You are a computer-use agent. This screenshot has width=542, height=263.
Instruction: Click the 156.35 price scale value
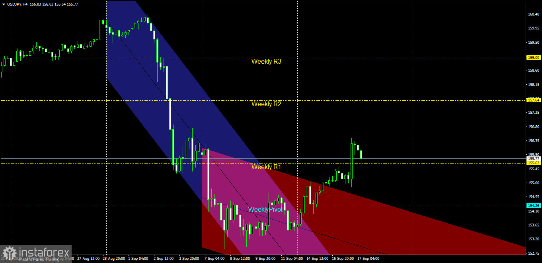tap(533, 141)
